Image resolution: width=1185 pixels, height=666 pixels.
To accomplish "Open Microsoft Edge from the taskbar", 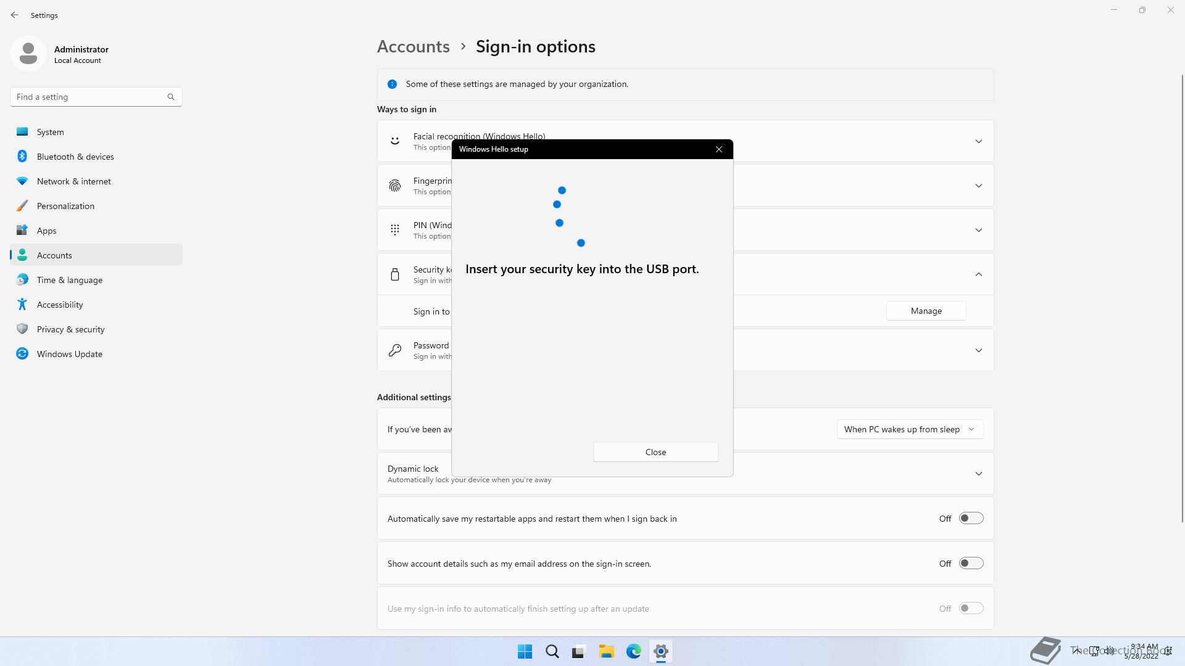I will point(633,651).
